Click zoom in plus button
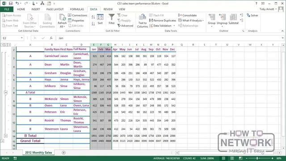286x161 pixels. [x=272, y=158]
